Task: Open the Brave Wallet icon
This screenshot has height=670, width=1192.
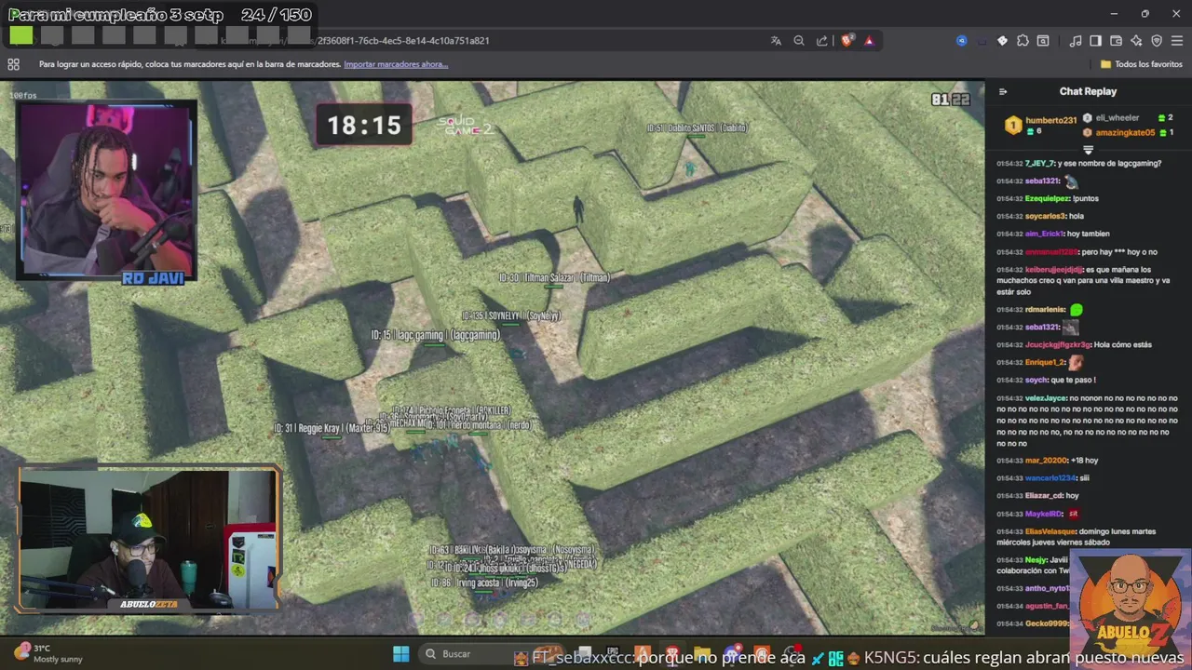Action: (x=1116, y=41)
